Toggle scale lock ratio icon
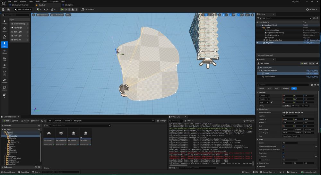 click(x=272, y=102)
